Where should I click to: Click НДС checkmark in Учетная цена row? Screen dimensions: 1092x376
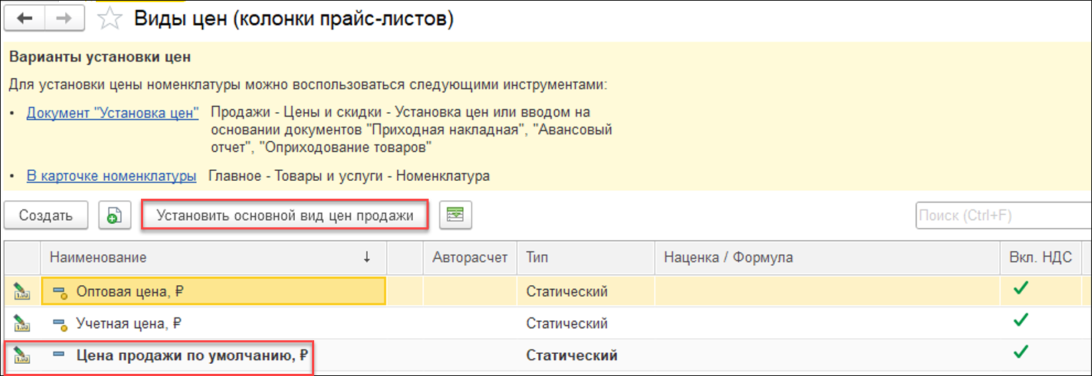tap(1020, 321)
